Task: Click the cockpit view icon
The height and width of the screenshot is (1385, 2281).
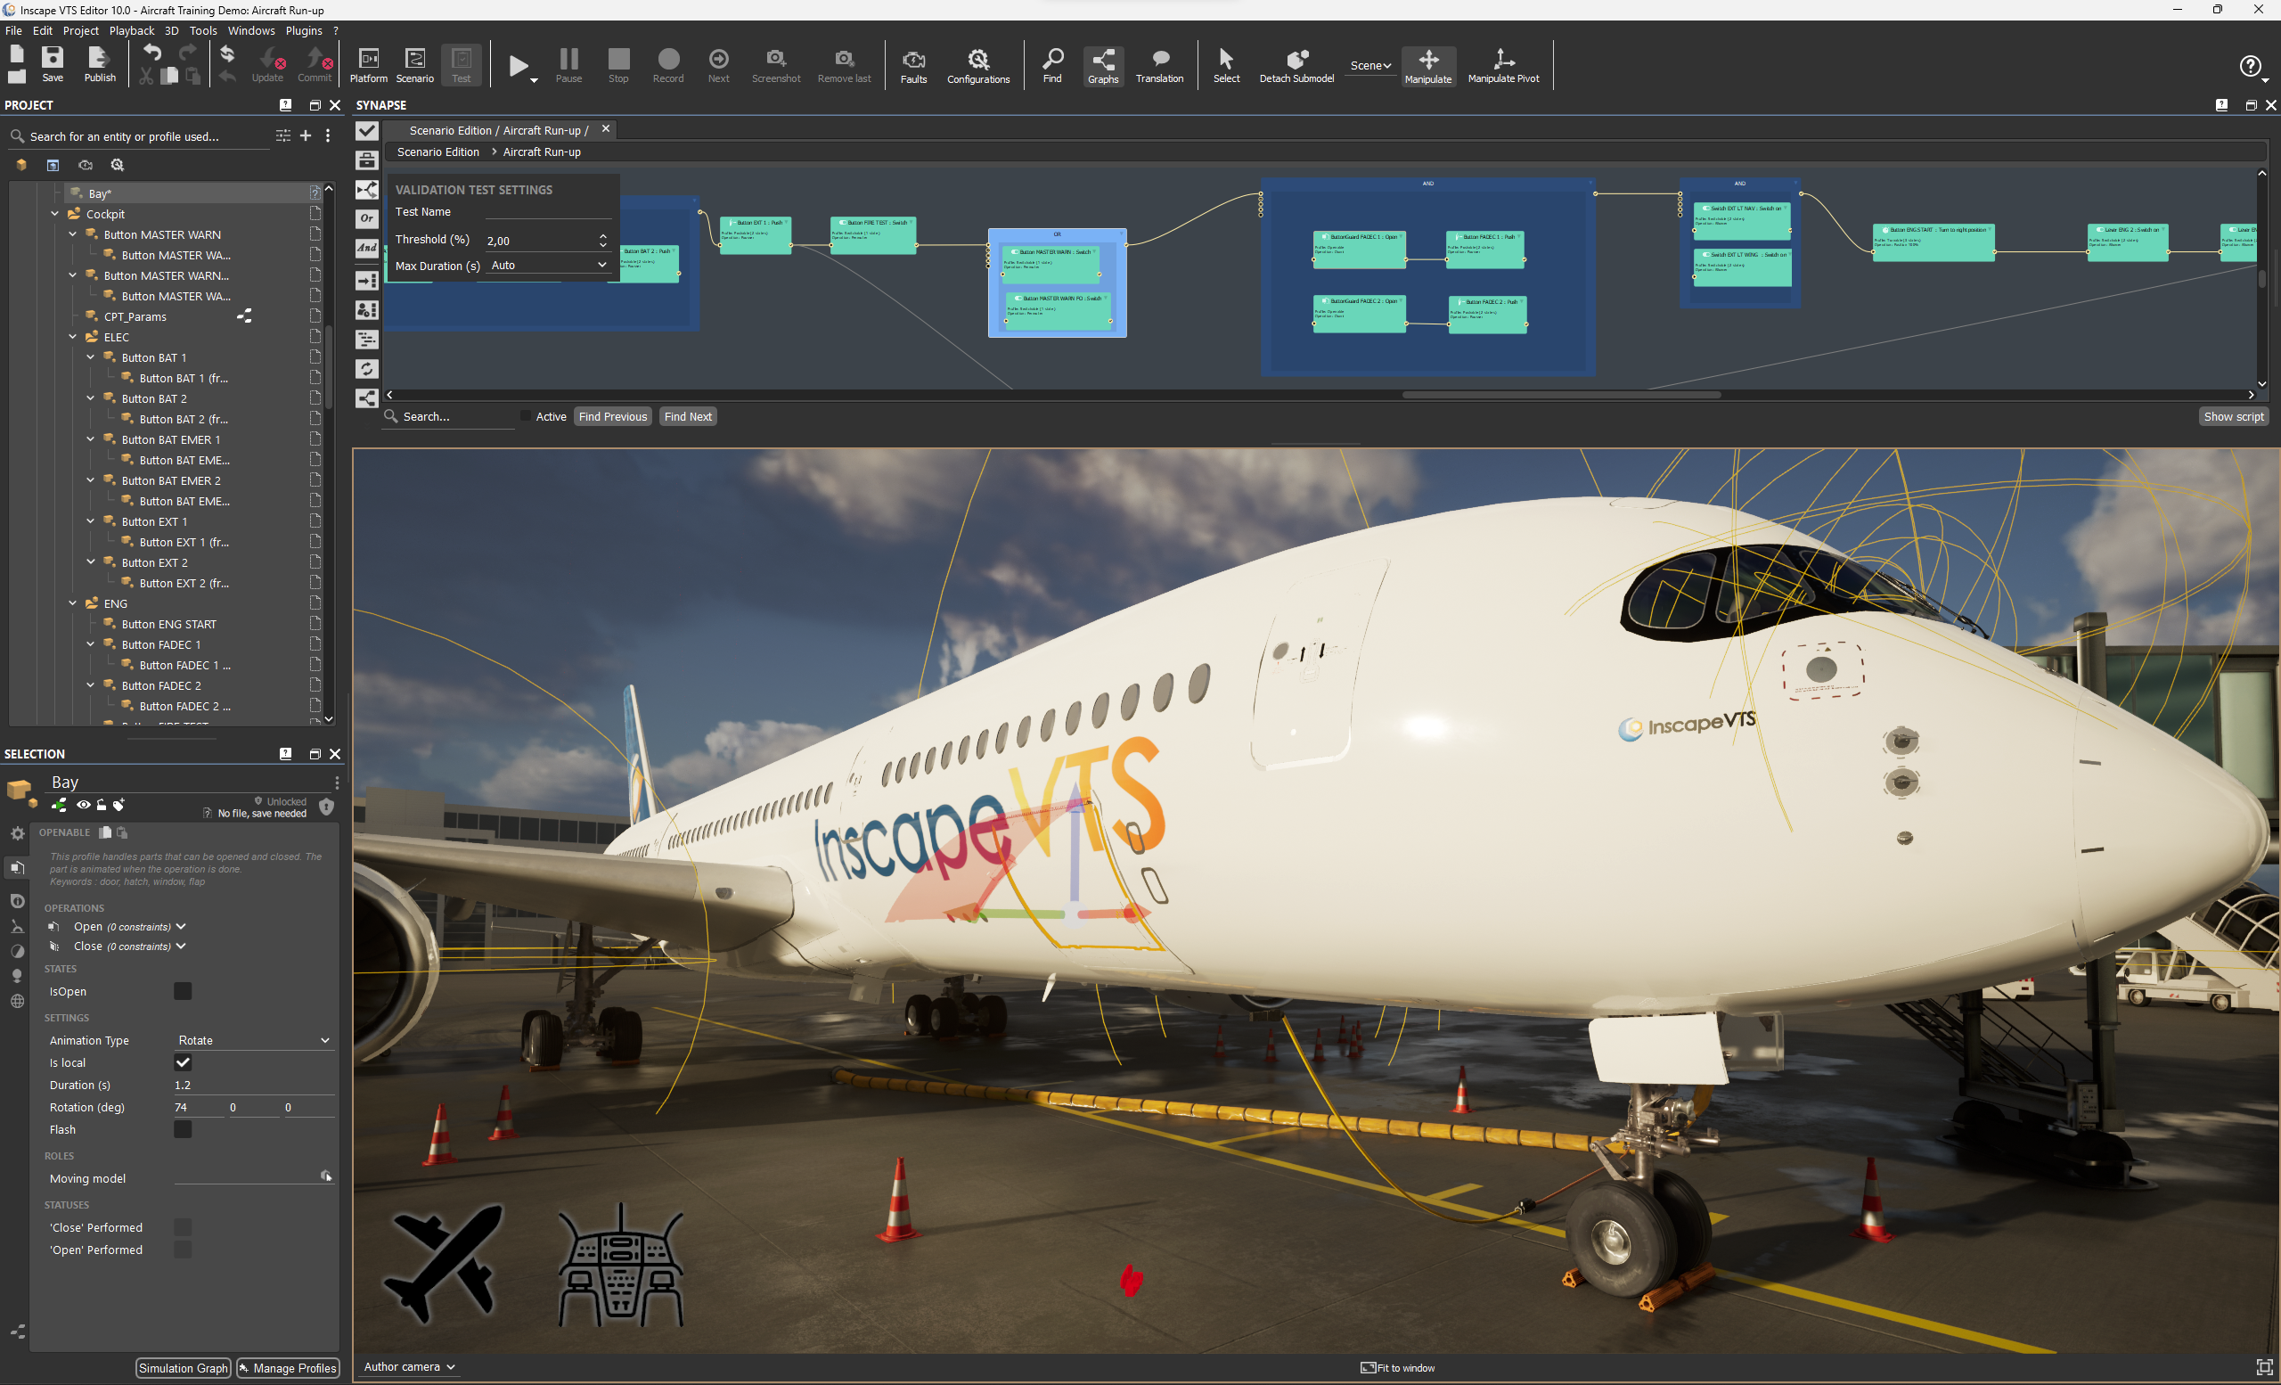Action: tap(621, 1265)
